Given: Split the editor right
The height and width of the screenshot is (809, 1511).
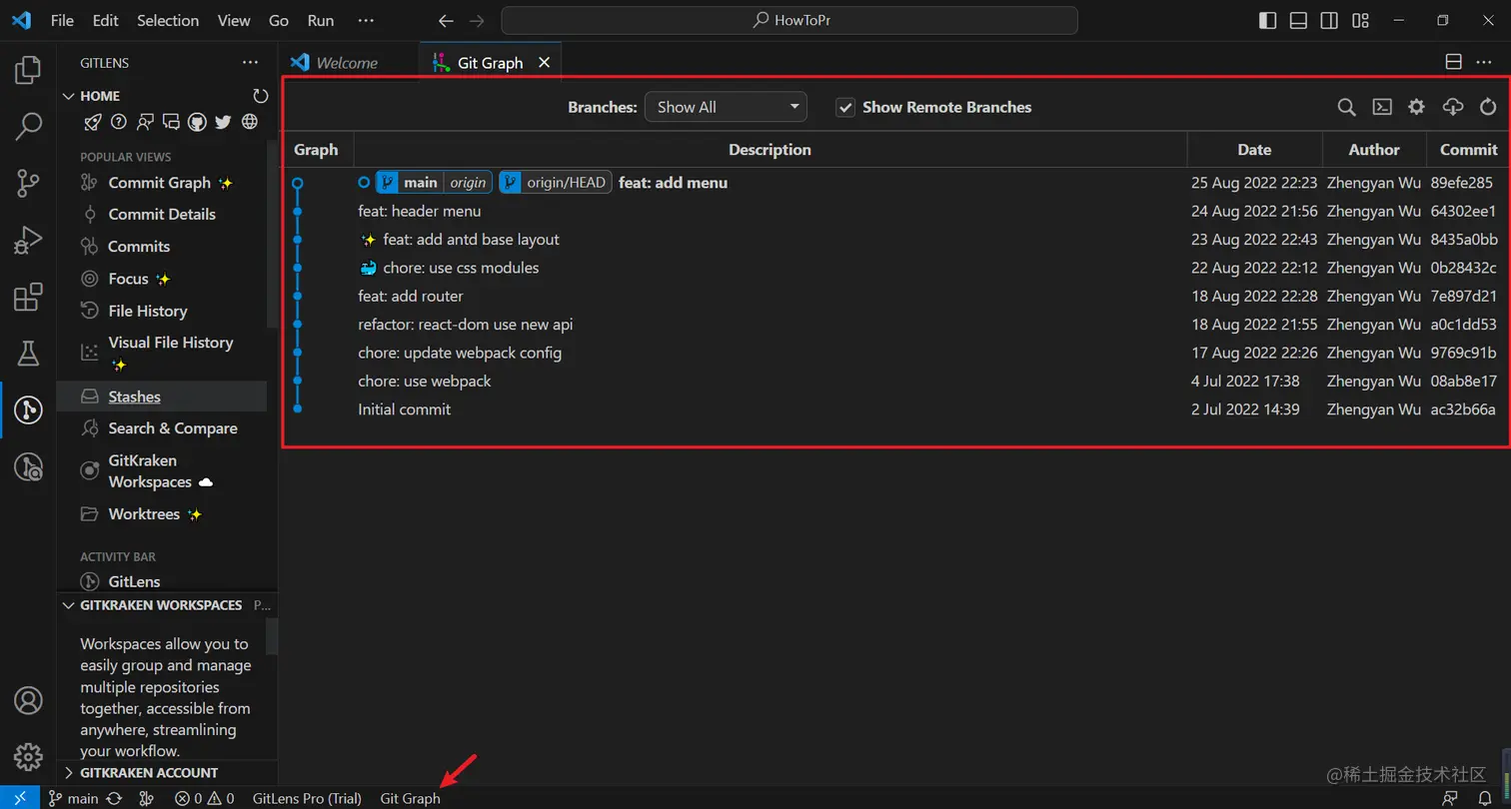Looking at the screenshot, I should (1454, 62).
